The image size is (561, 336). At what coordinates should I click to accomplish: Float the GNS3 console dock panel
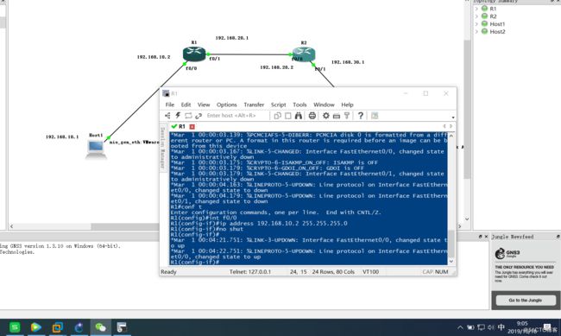(x=480, y=237)
